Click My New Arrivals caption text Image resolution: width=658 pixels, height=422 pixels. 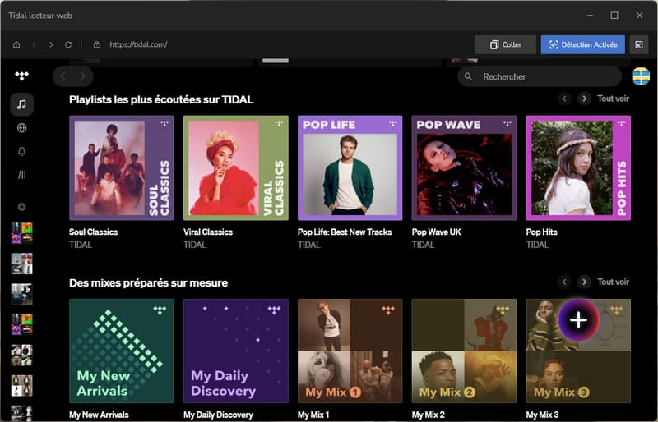[x=99, y=415]
